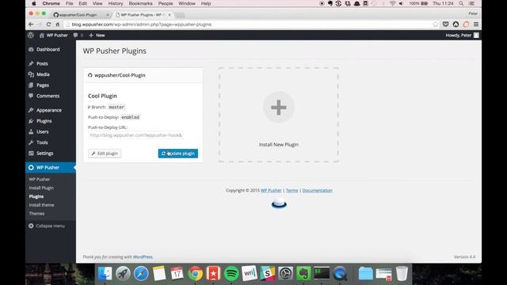Screen dimensions: 507x285
Task: Open Terminal from the dock
Action: pos(322,273)
